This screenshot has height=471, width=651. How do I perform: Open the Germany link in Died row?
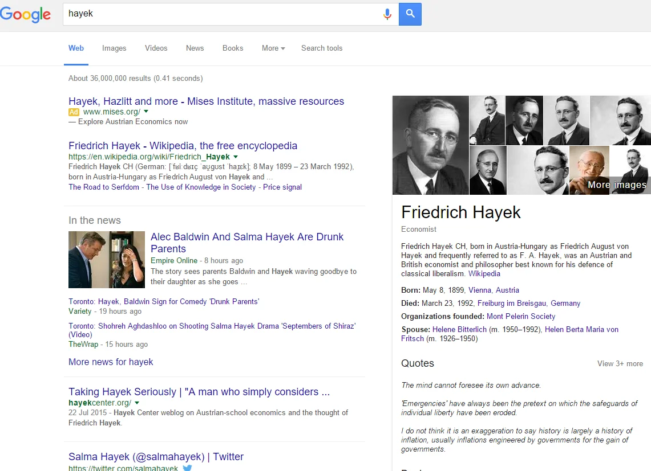click(x=565, y=304)
